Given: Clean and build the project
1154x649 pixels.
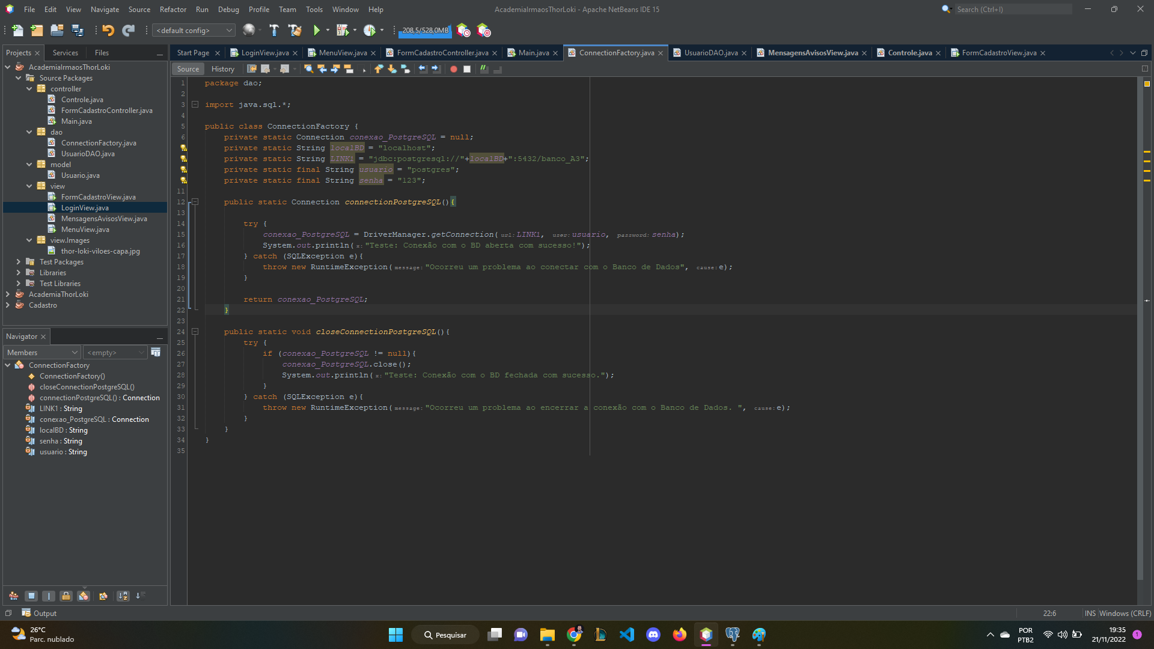Looking at the screenshot, I should 295,30.
